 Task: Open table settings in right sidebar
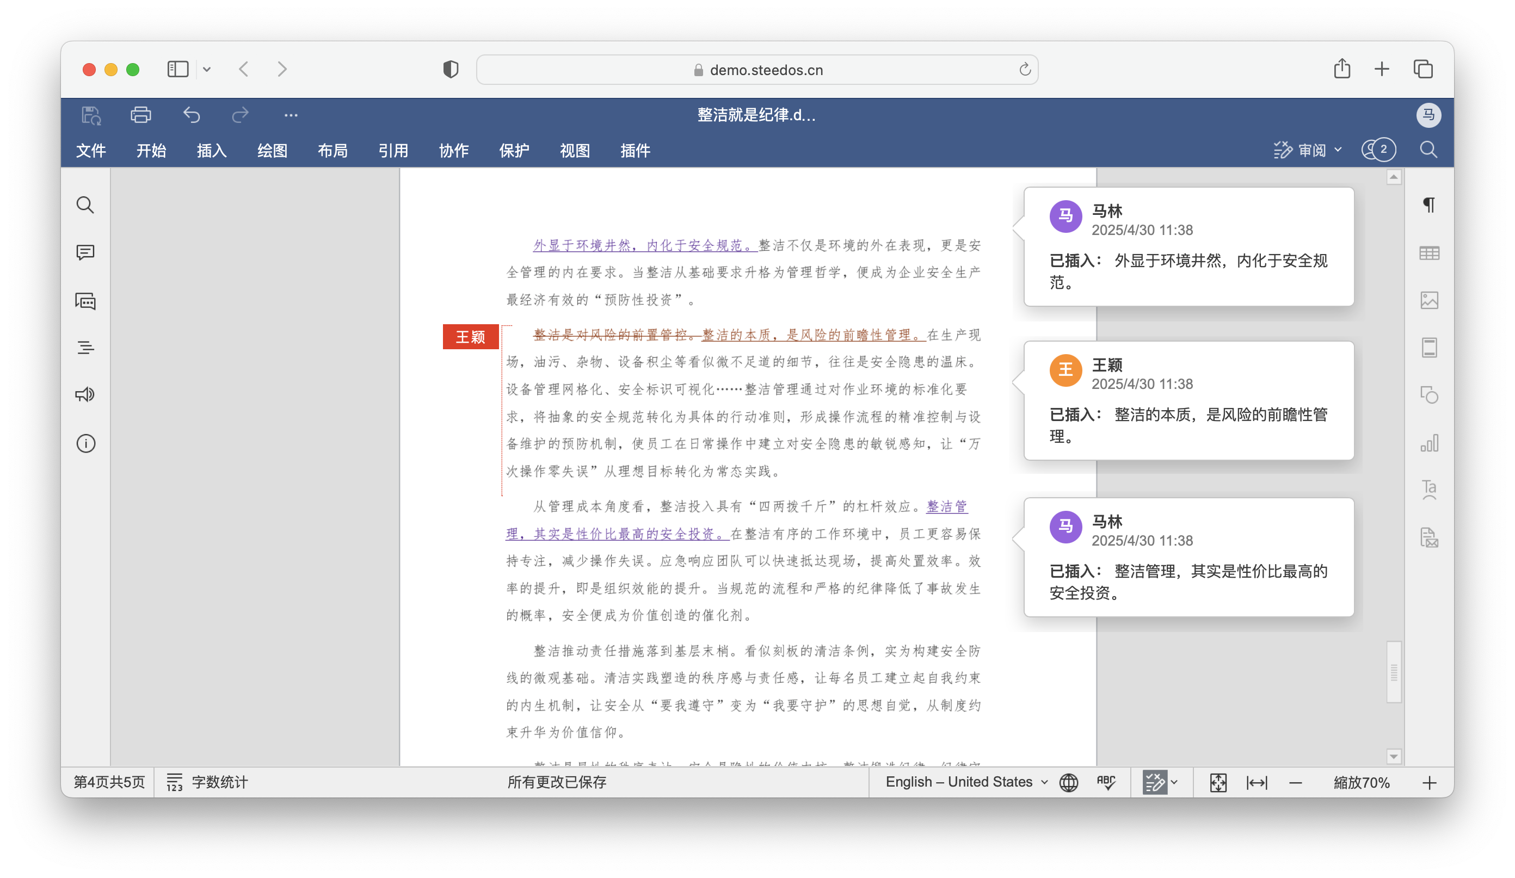pyautogui.click(x=1429, y=253)
